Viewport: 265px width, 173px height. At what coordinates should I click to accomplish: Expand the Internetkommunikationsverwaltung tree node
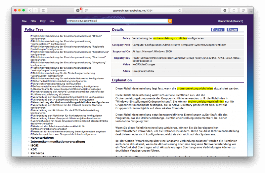point(28,141)
